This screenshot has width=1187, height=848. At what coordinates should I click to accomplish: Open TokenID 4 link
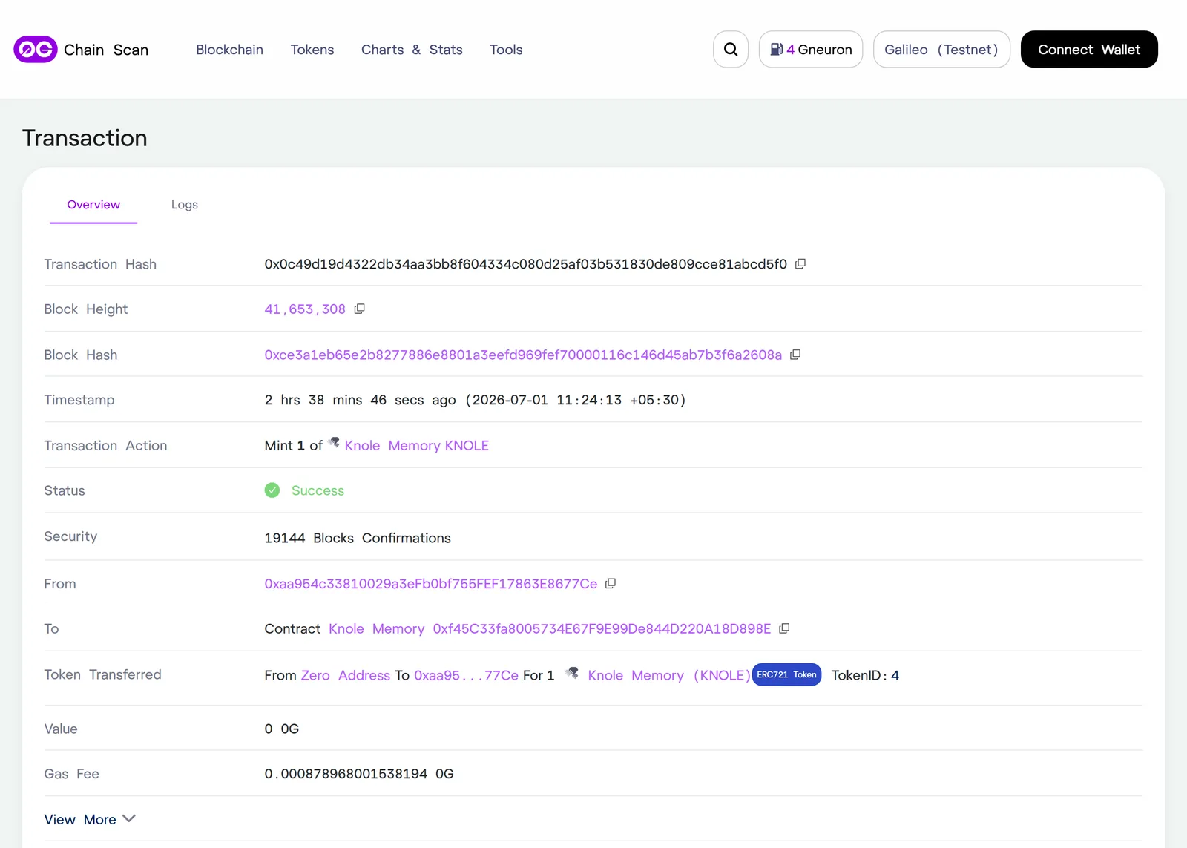[895, 675]
